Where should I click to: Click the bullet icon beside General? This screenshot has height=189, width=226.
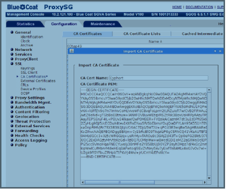tap(12, 32)
